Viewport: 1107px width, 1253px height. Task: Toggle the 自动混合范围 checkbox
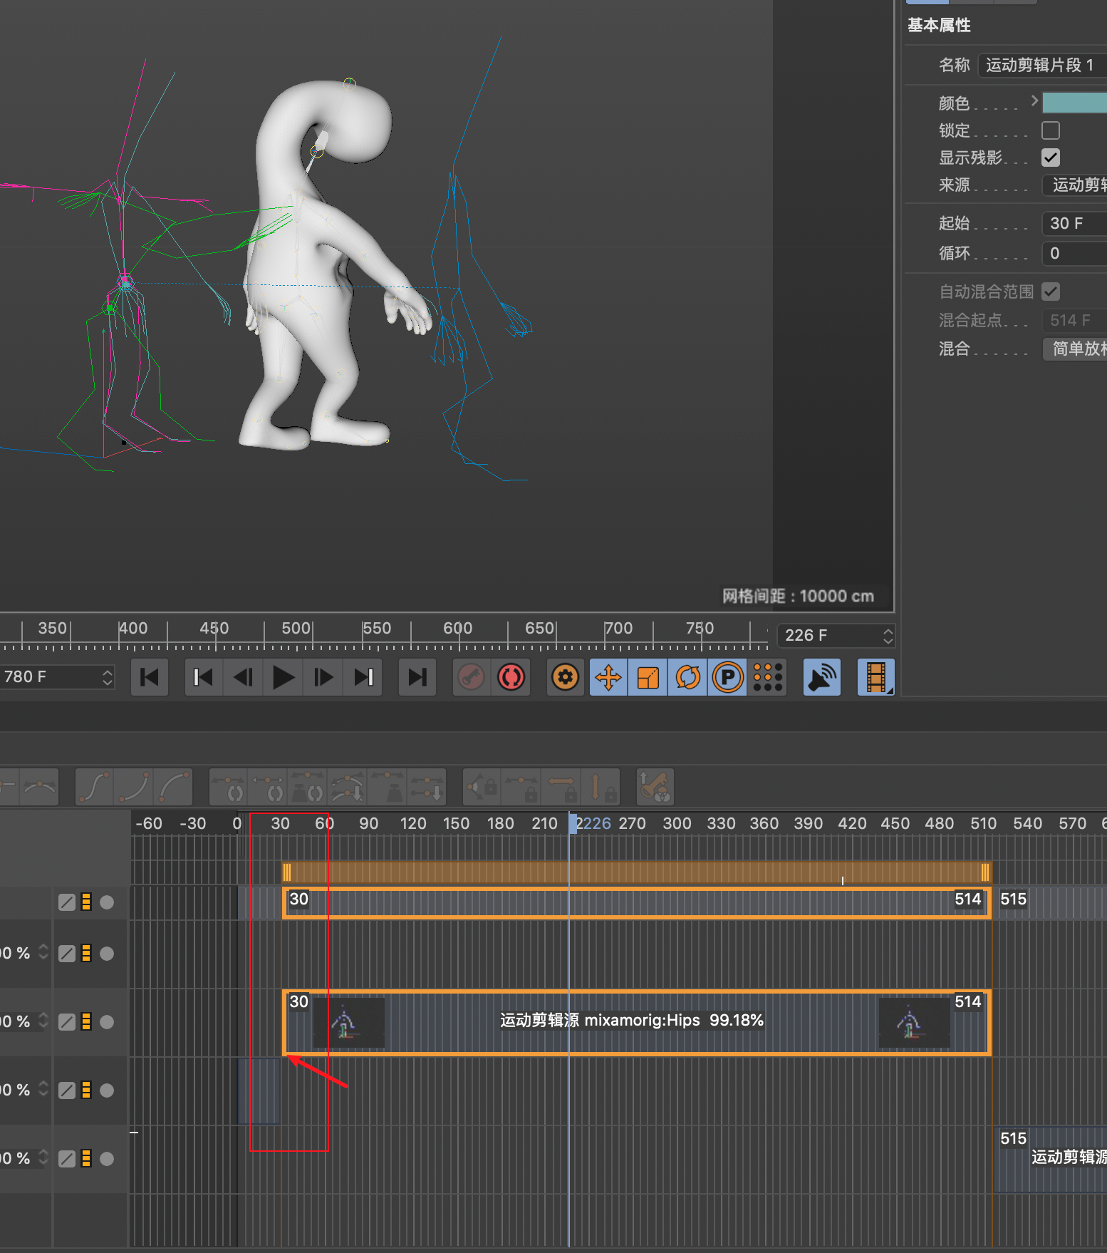click(1050, 292)
